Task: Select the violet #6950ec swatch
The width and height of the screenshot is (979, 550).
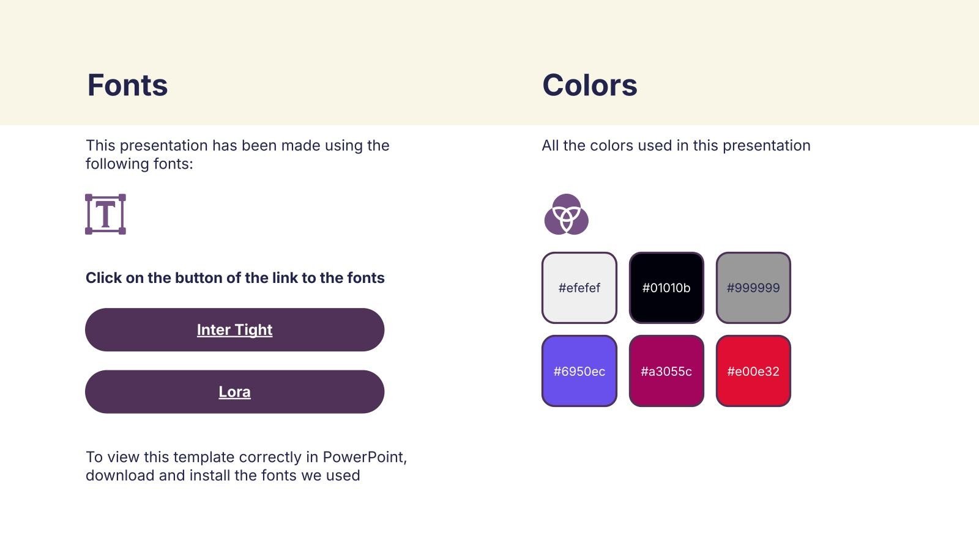Action: tap(579, 371)
